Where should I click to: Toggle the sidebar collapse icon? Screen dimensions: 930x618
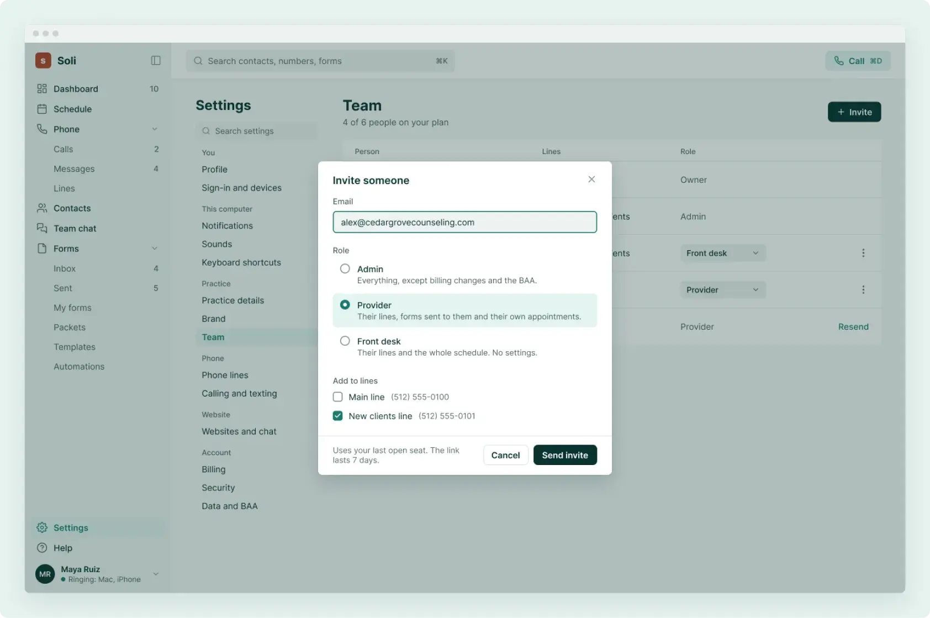pos(156,61)
